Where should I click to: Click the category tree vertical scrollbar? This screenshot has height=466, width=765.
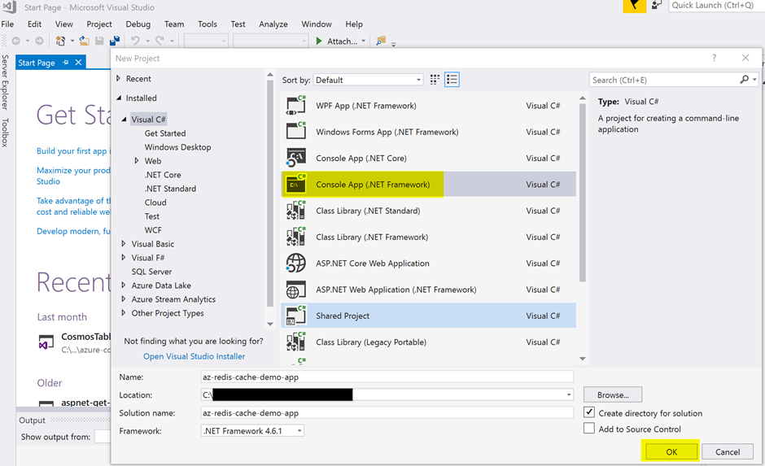pyautogui.click(x=270, y=193)
